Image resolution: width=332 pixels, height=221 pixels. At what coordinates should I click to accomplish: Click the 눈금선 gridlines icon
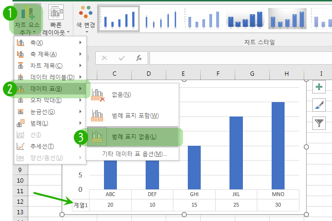[x=21, y=111]
